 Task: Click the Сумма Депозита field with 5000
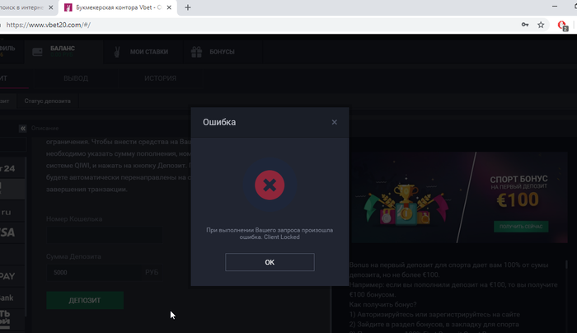click(105, 272)
